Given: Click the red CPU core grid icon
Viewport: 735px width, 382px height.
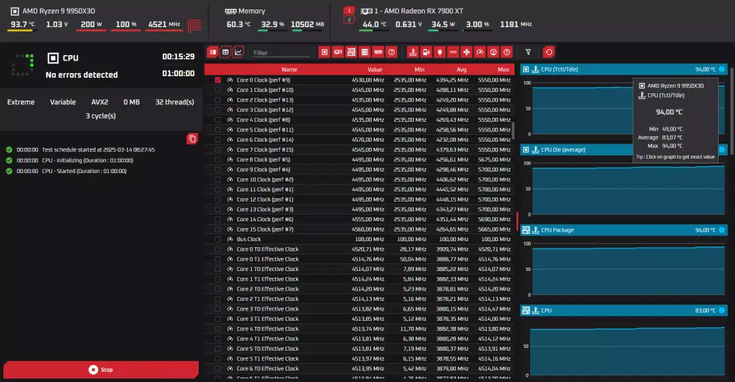Looking at the screenshot, I should 194,25.
